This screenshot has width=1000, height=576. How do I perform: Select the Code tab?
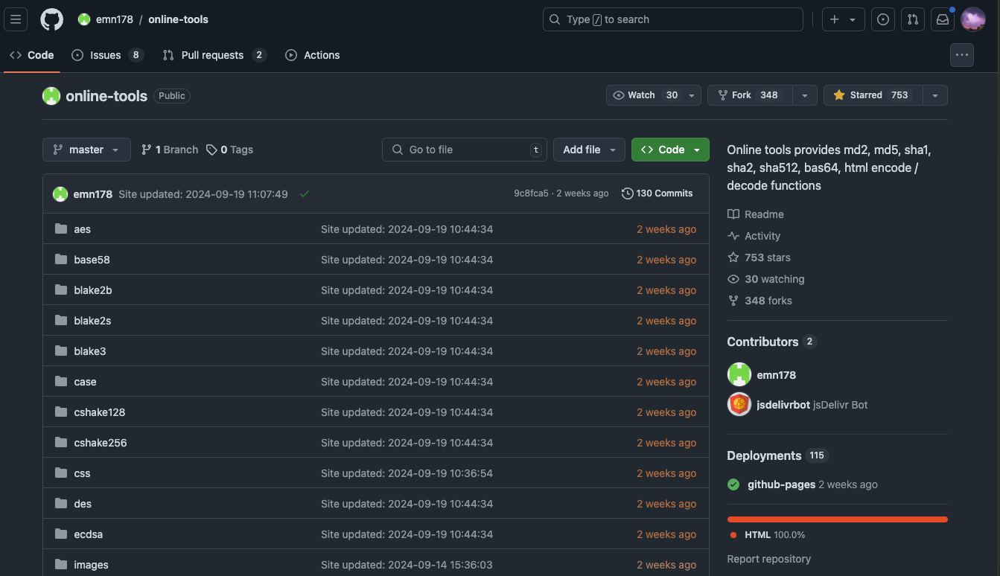pyautogui.click(x=32, y=55)
